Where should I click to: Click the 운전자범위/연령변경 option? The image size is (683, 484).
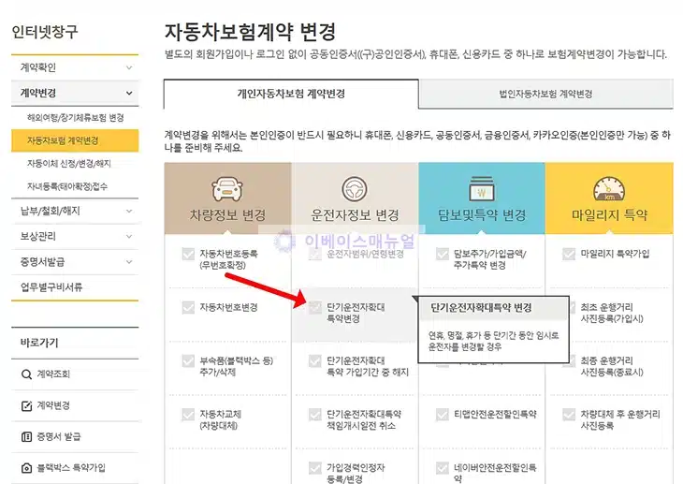[365, 254]
